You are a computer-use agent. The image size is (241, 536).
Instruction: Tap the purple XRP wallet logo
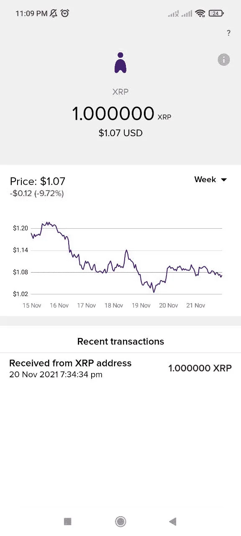[120, 63]
